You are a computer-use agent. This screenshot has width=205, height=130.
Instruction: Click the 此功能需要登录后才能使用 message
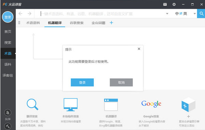(x=89, y=61)
